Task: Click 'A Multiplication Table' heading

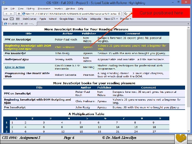Action: tap(86, 114)
